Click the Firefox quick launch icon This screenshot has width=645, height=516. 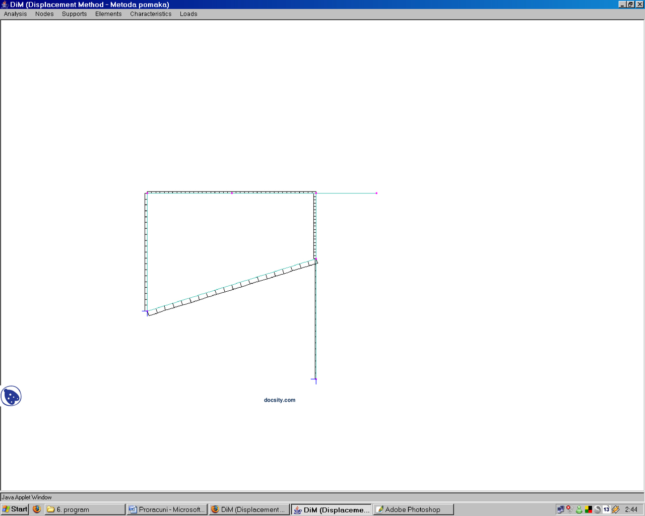(37, 509)
